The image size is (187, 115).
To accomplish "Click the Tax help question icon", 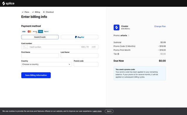I will coord(118,54).
